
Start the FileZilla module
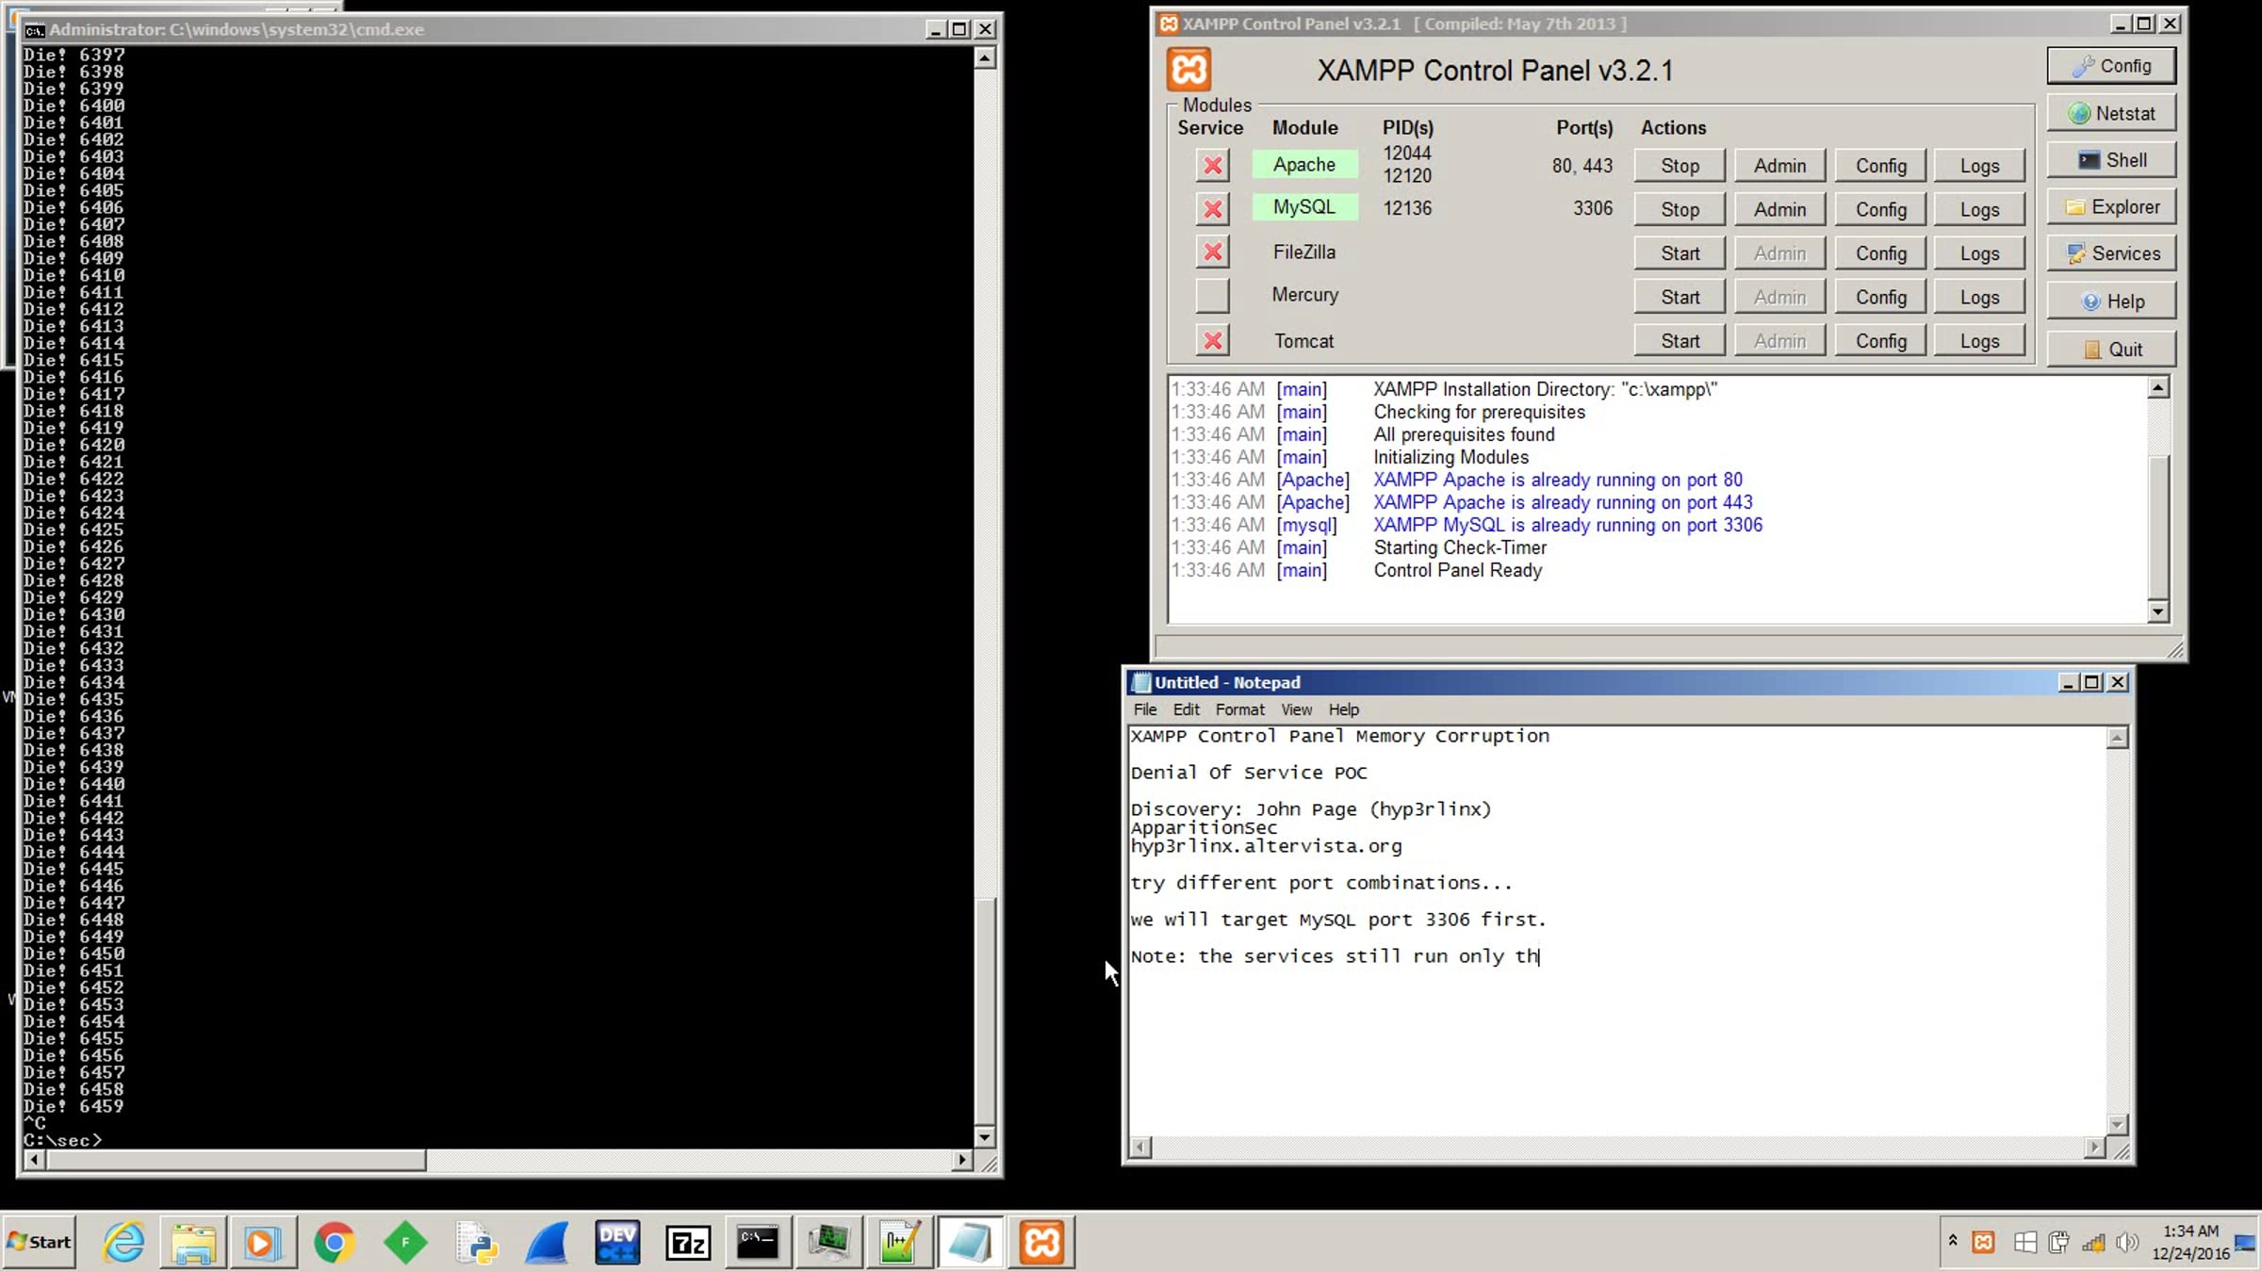(1680, 253)
